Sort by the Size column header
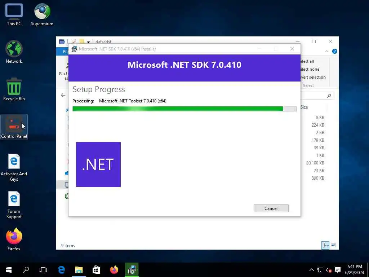This screenshot has width=369, height=277. pyautogui.click(x=304, y=107)
